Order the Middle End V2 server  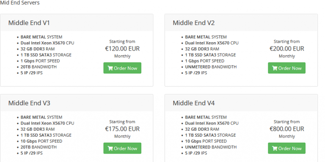click(x=286, y=68)
